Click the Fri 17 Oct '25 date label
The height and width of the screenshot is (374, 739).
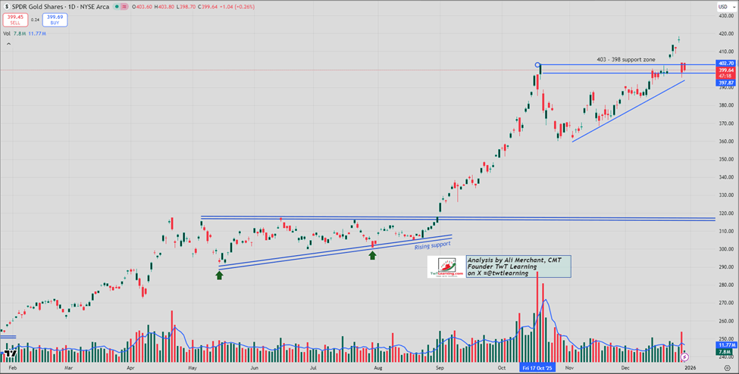(537, 366)
